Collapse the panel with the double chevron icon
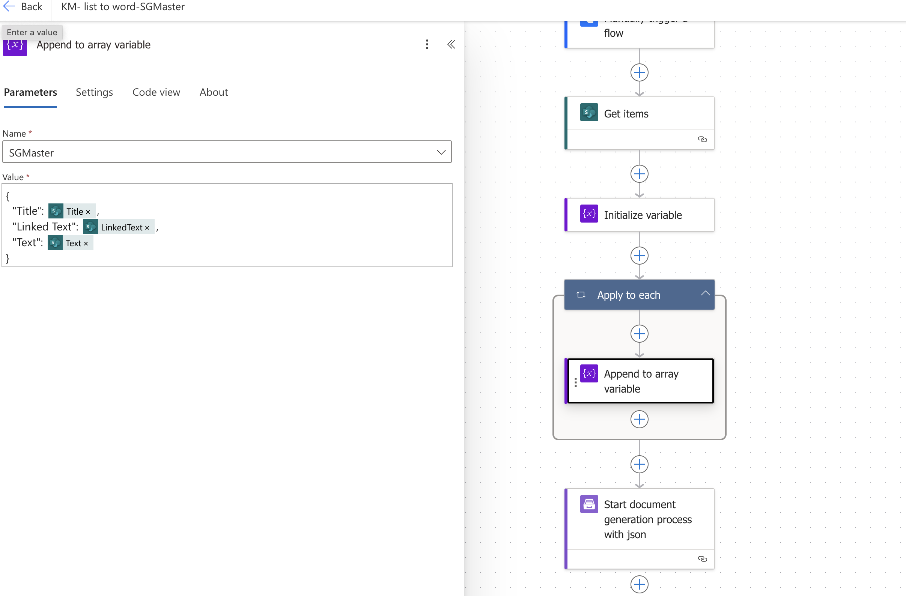This screenshot has height=596, width=906. (451, 45)
